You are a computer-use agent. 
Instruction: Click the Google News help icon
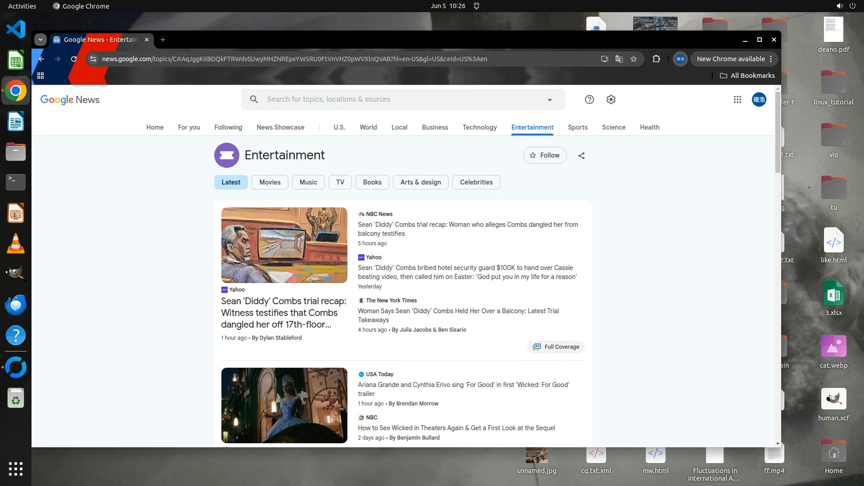tap(589, 99)
